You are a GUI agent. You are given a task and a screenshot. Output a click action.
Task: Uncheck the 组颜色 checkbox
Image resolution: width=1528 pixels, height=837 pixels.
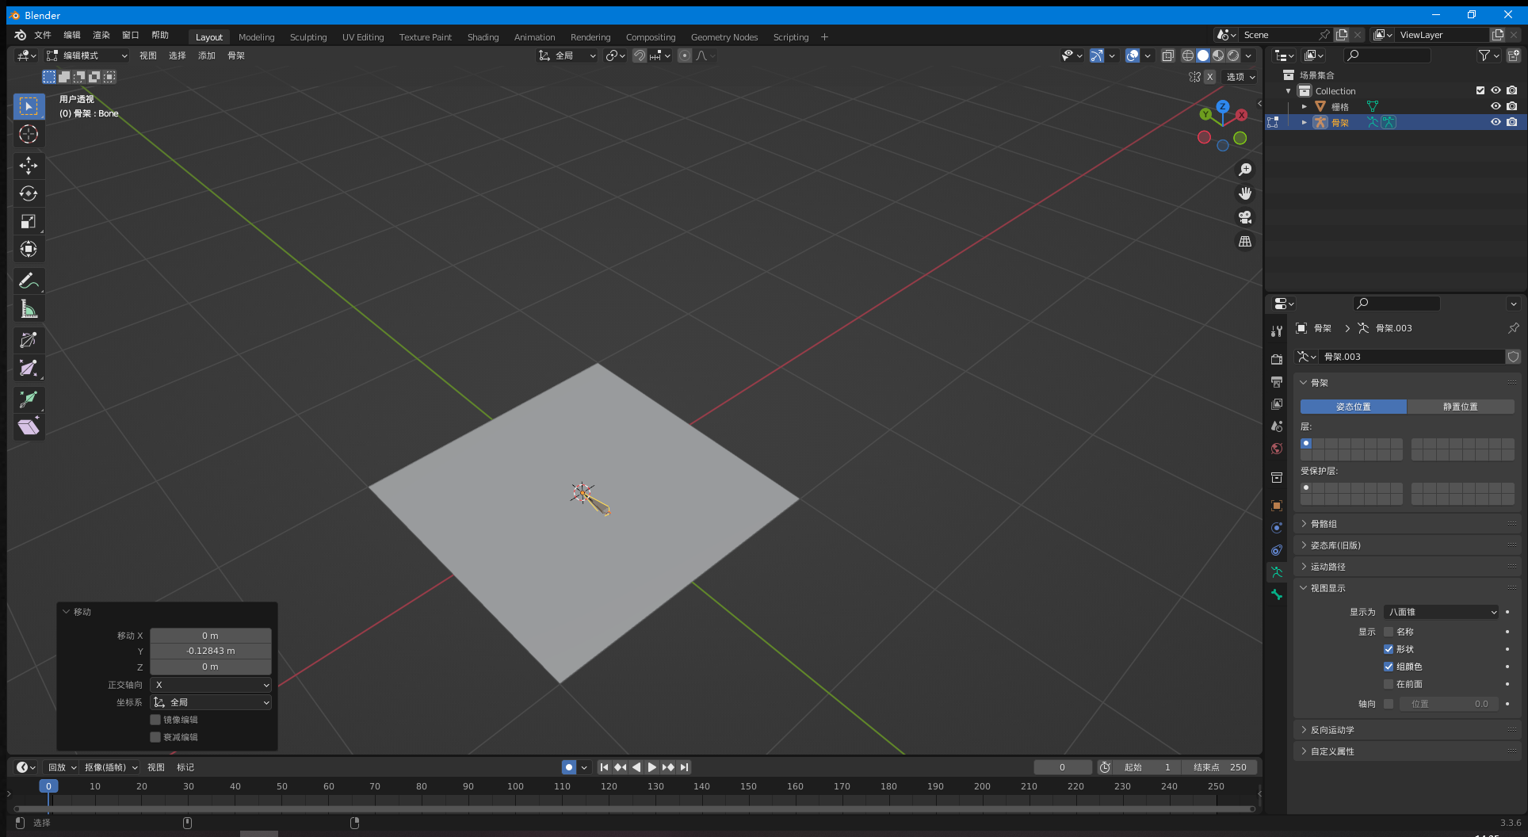(x=1389, y=667)
